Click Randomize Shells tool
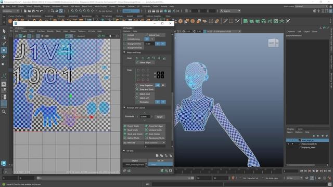Screen dimensions: 333x187 coord(155,138)
